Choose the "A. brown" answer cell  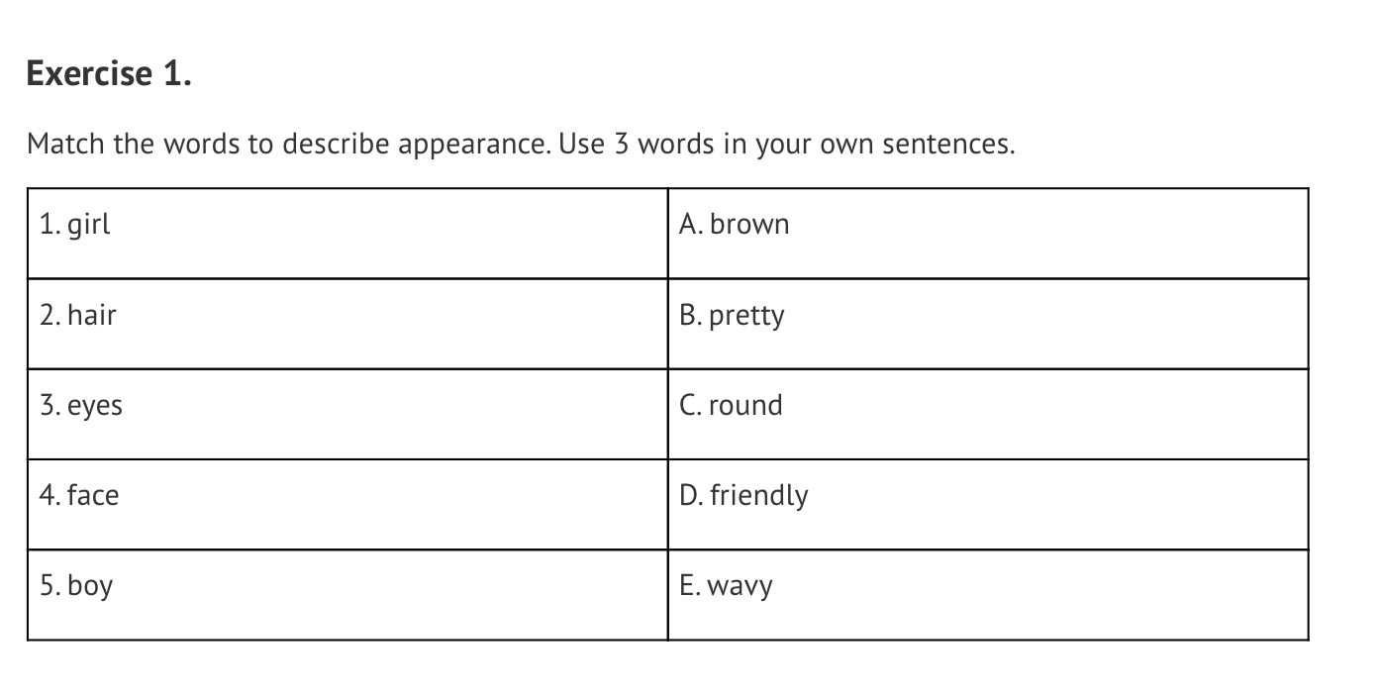pyautogui.click(x=987, y=233)
